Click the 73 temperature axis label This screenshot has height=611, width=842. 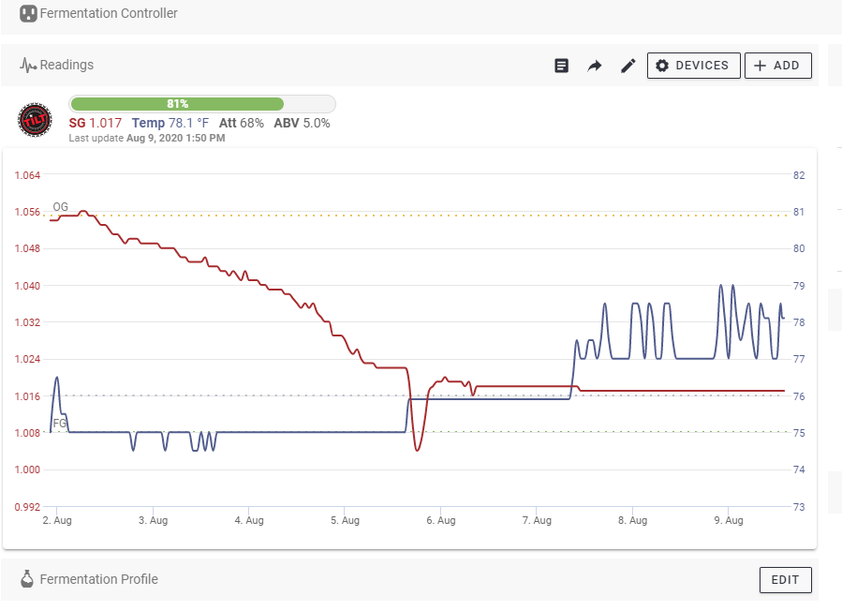coord(799,507)
